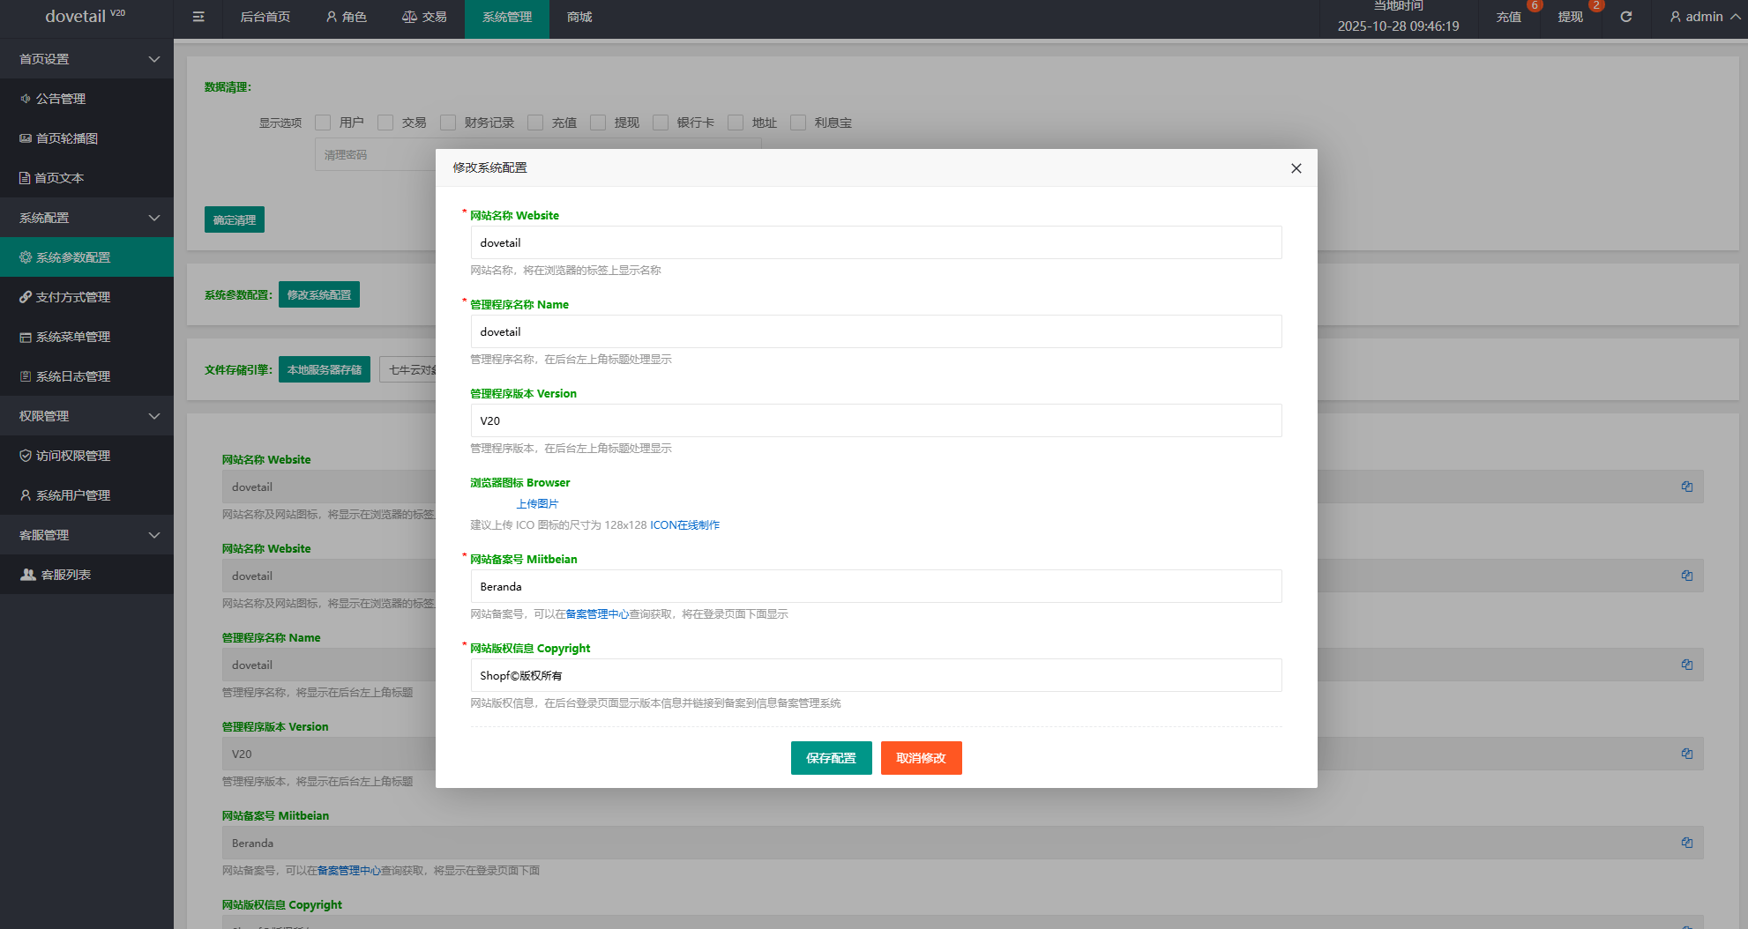Click the 上传图片 link
Screen dimensions: 1748x929
[537, 504]
